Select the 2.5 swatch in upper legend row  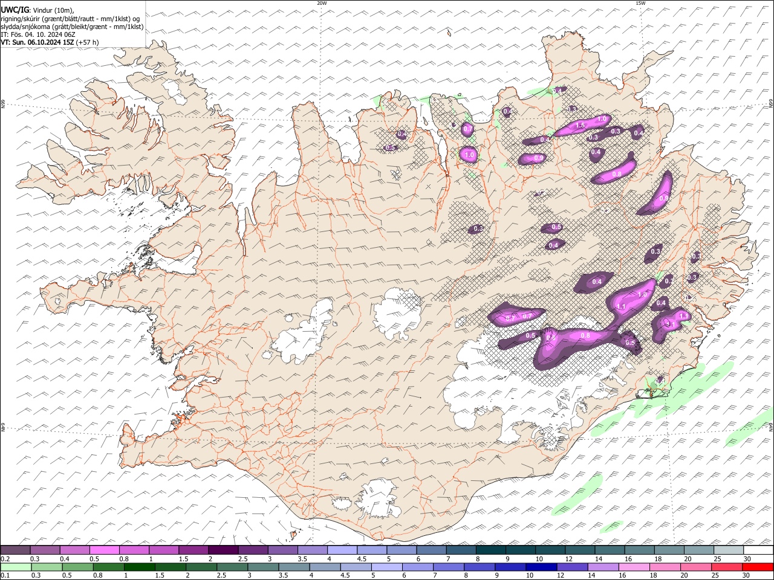point(253,550)
